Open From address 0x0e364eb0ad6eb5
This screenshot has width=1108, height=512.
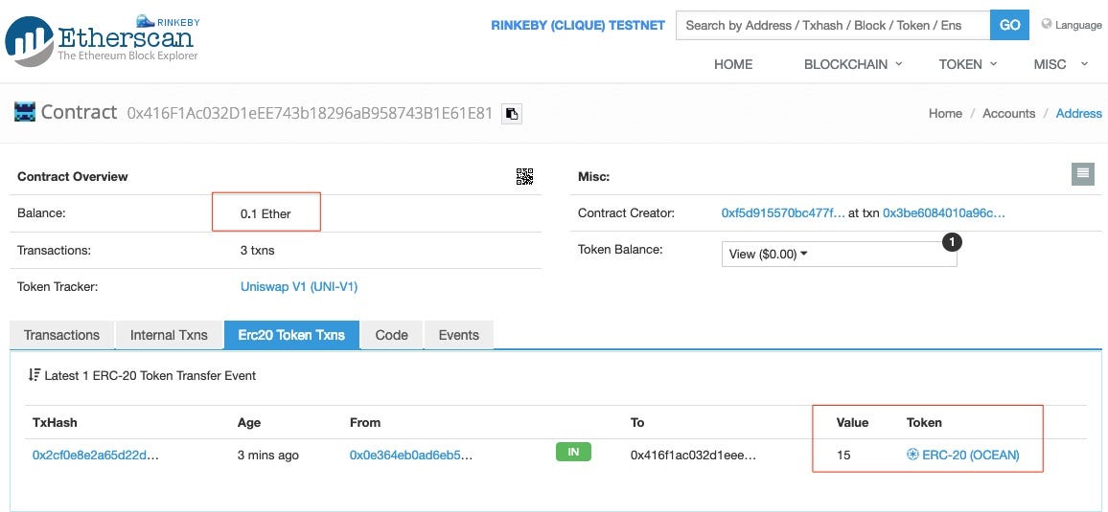(x=410, y=456)
